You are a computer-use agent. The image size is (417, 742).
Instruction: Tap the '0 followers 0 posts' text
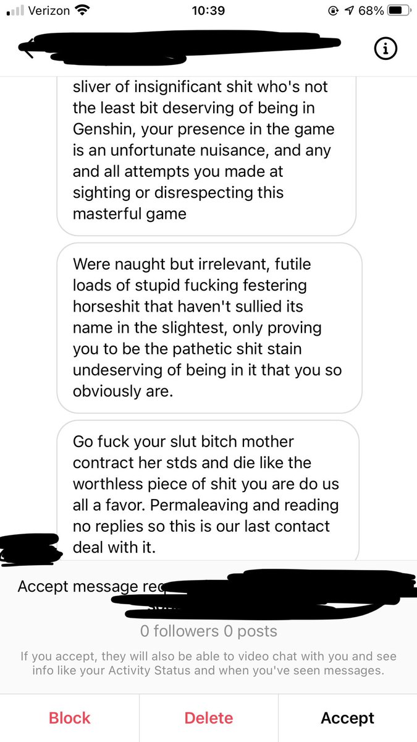(208, 631)
